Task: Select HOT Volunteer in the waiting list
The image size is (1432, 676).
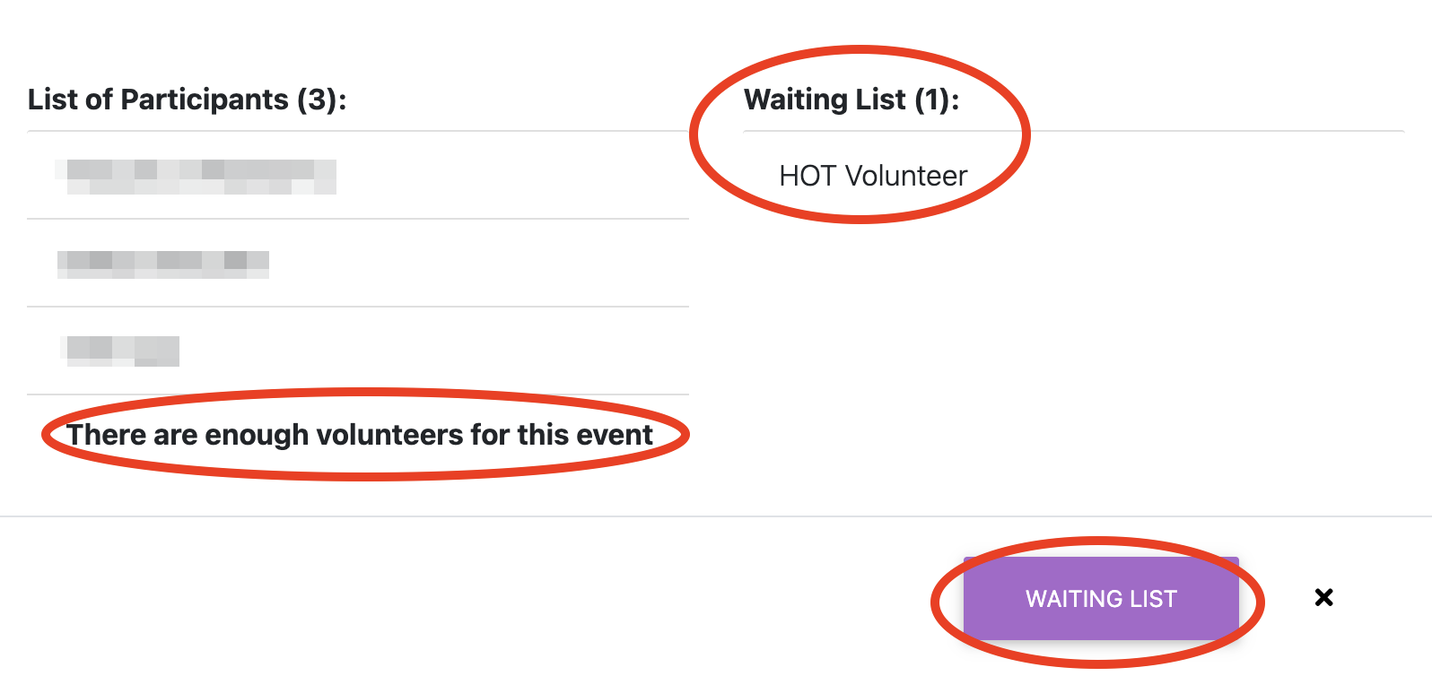Action: point(873,176)
